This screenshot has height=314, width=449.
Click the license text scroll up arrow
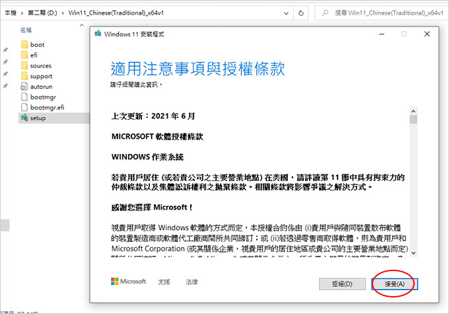coord(413,111)
